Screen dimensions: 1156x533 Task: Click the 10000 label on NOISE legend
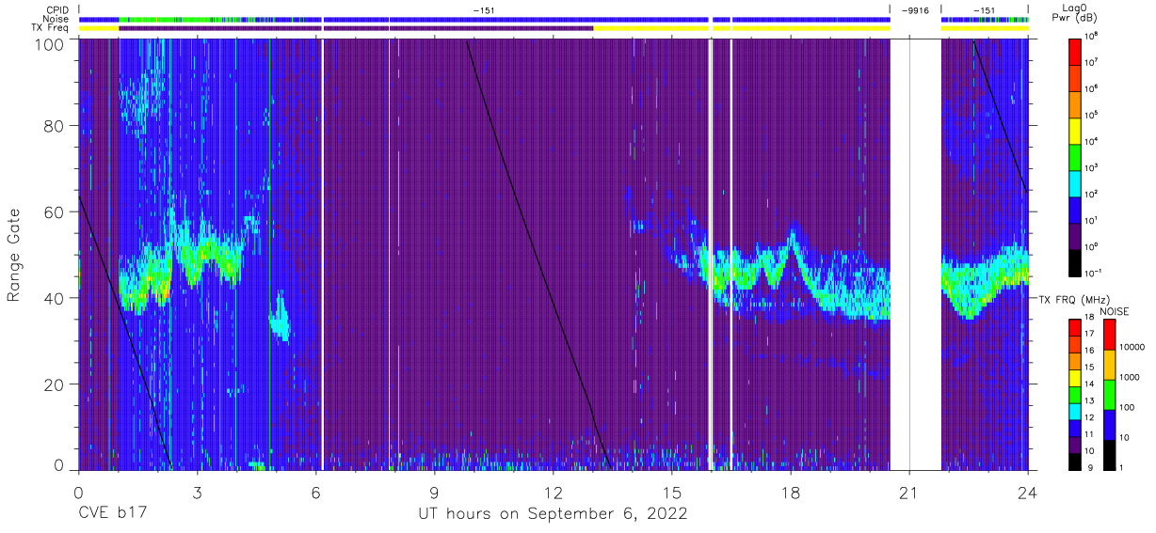[x=1131, y=347]
